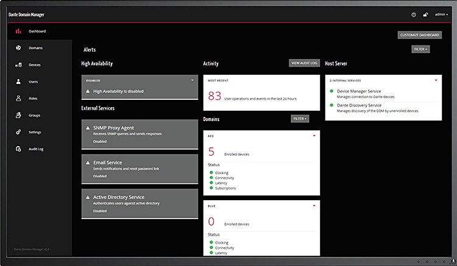Toggle the unlocked padlock icon in header
This screenshot has width=457, height=266.
(425, 15)
